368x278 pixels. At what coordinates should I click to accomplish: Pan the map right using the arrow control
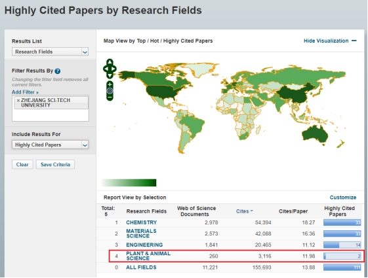(x=113, y=69)
